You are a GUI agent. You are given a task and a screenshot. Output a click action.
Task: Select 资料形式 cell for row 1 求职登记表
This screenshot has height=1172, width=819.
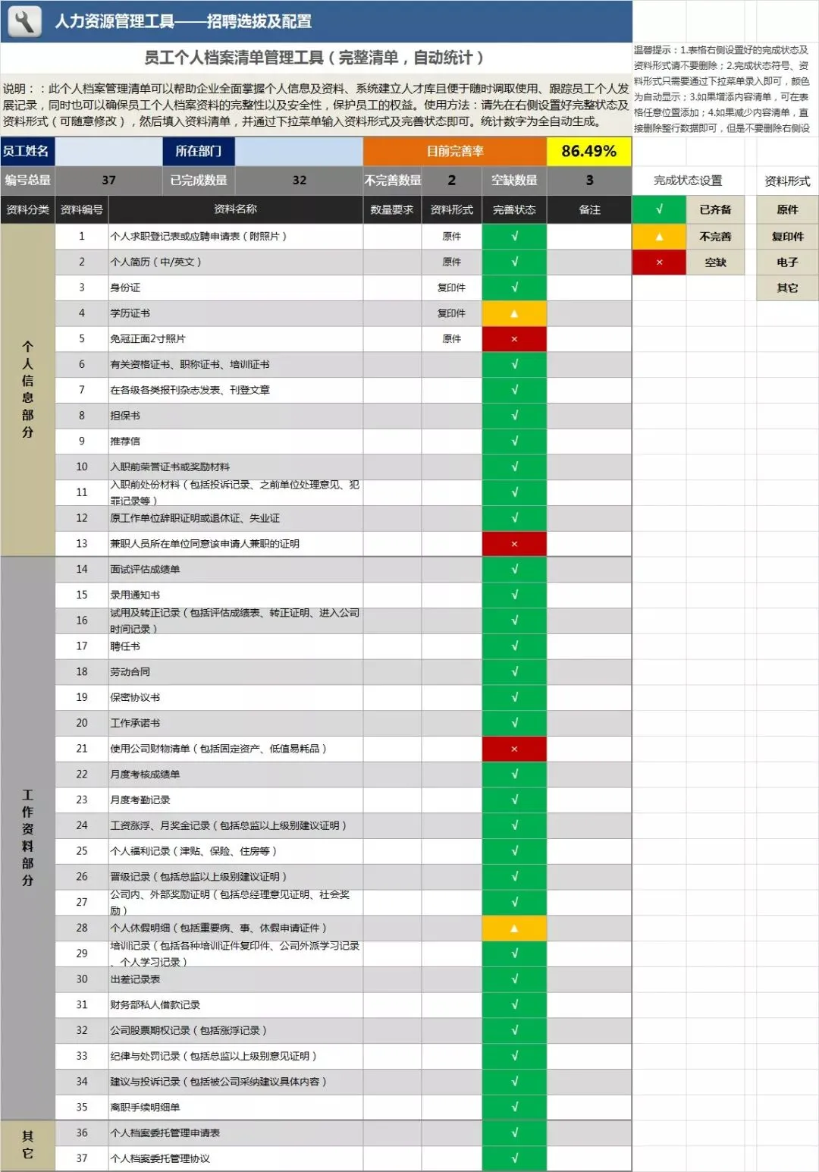click(x=451, y=237)
